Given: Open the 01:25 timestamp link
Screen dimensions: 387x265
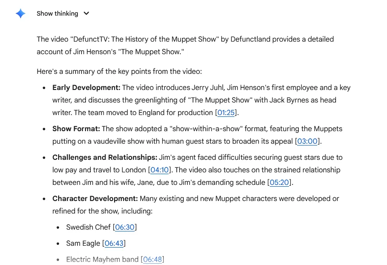Looking at the screenshot, I should click(x=226, y=113).
